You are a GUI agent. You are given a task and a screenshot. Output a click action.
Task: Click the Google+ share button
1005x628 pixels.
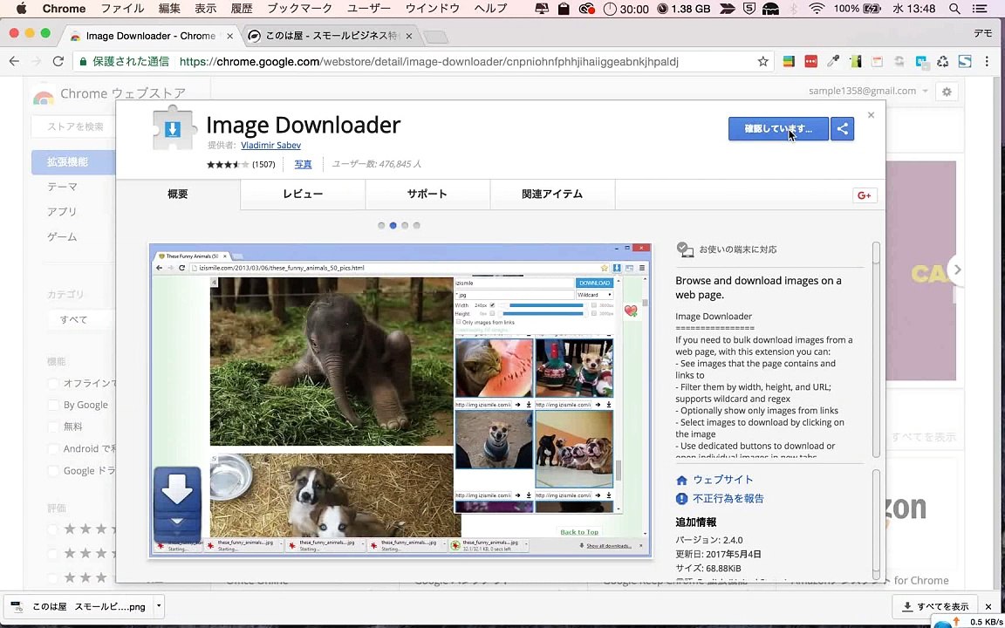[865, 195]
